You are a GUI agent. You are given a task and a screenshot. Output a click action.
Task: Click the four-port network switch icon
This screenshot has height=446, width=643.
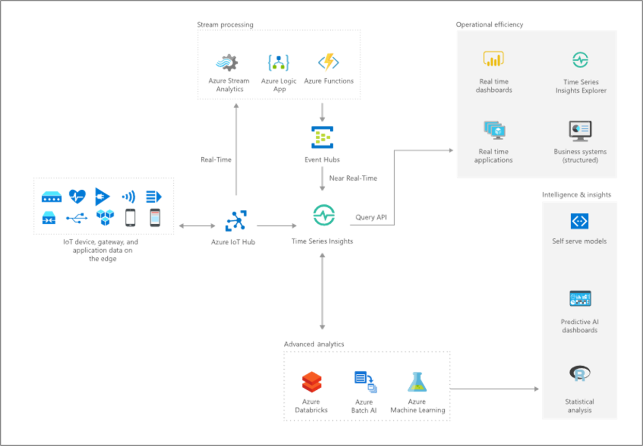click(52, 197)
